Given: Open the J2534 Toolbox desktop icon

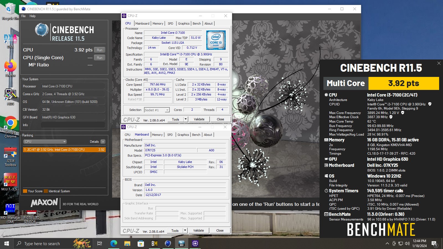Looking at the screenshot, I should click(x=10, y=157).
